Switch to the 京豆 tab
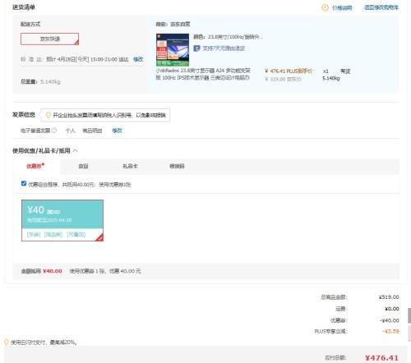411x363 pixels. coord(83,166)
